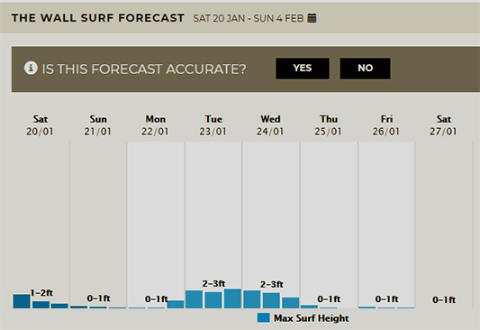Select the Mon 22/01 day header
Viewport: 480px width, 330px height.
(156, 125)
